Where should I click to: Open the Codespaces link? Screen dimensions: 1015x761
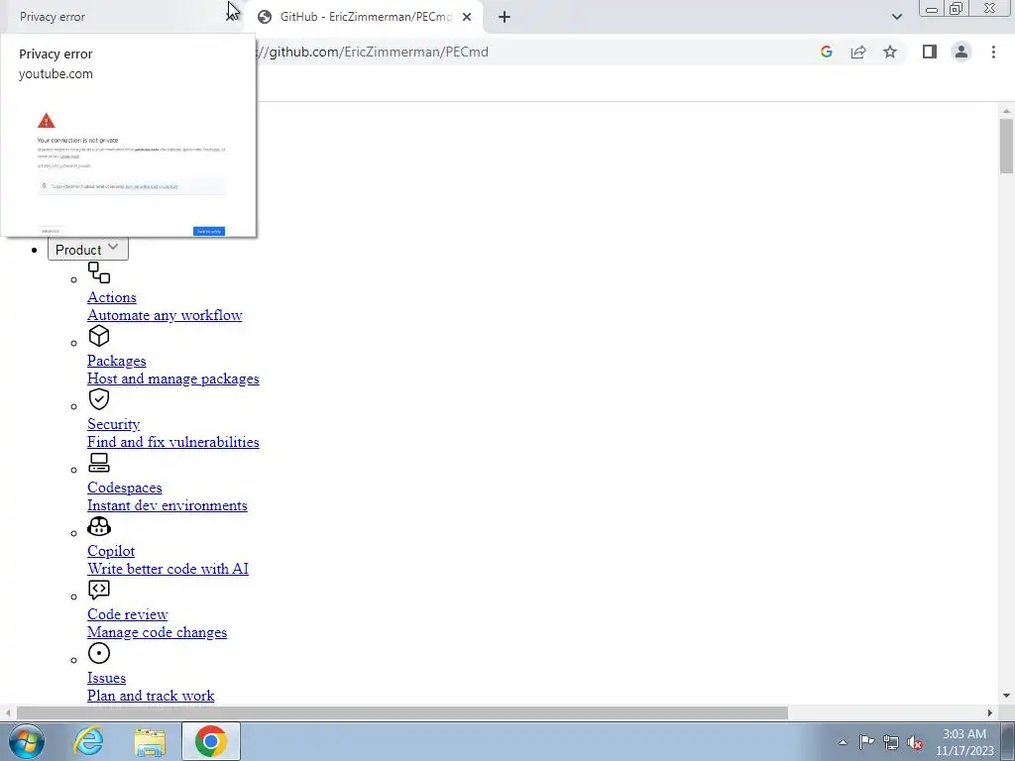pos(124,488)
